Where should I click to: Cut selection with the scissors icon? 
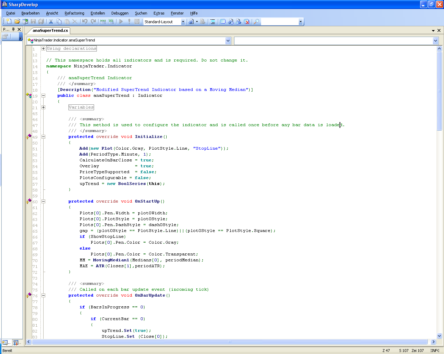51,21
